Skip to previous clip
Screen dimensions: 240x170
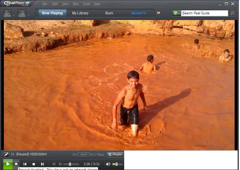click(x=25, y=164)
